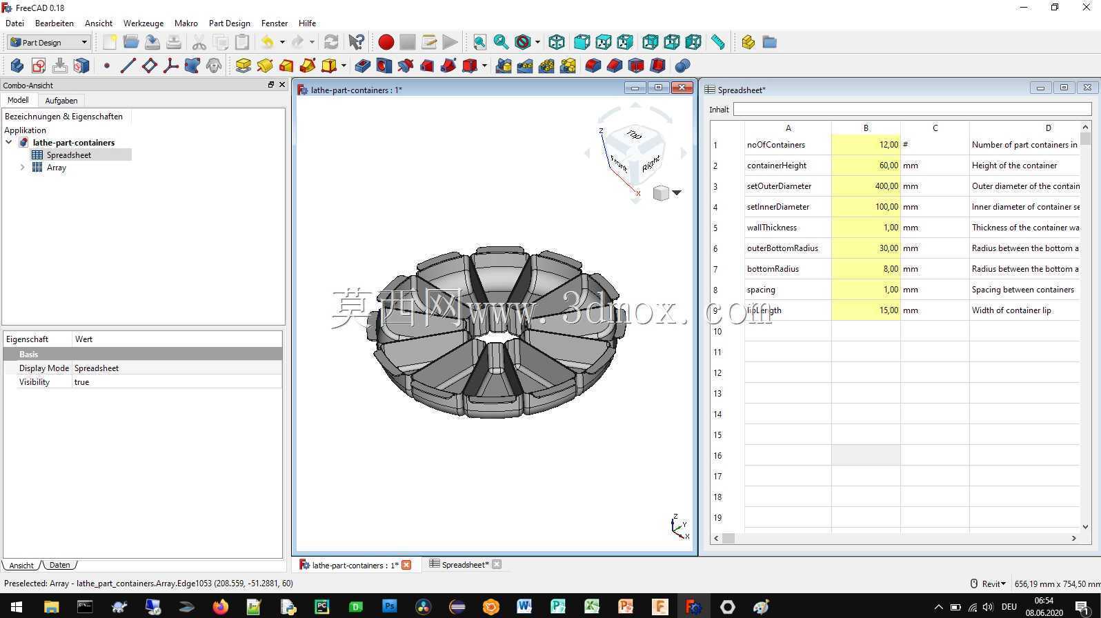Open the Makro menu
The width and height of the screenshot is (1101, 618).
[x=186, y=23]
